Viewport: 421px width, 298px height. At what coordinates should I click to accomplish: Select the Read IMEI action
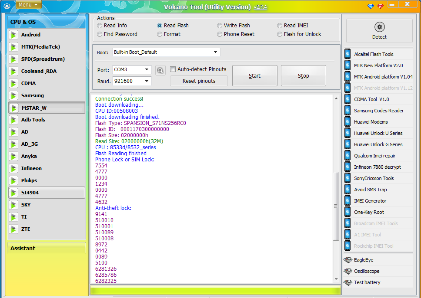pyautogui.click(x=293, y=26)
